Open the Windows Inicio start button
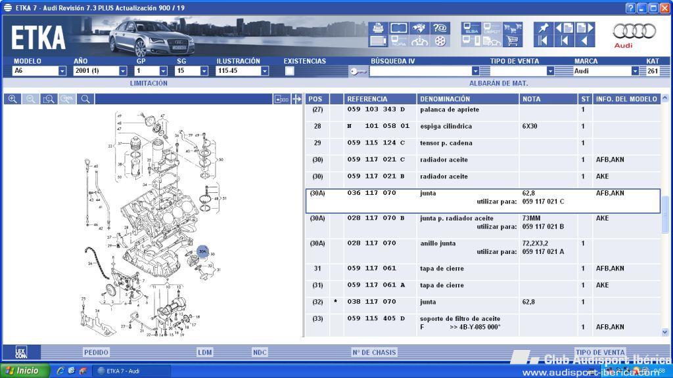Screen dimensions: 673x378 pyautogui.click(x=25, y=371)
